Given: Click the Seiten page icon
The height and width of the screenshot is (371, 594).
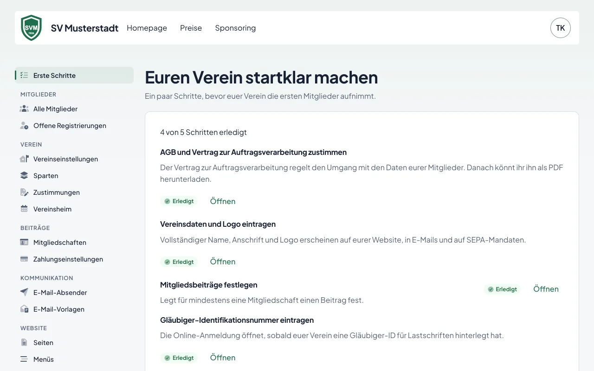Looking at the screenshot, I should coord(24,342).
